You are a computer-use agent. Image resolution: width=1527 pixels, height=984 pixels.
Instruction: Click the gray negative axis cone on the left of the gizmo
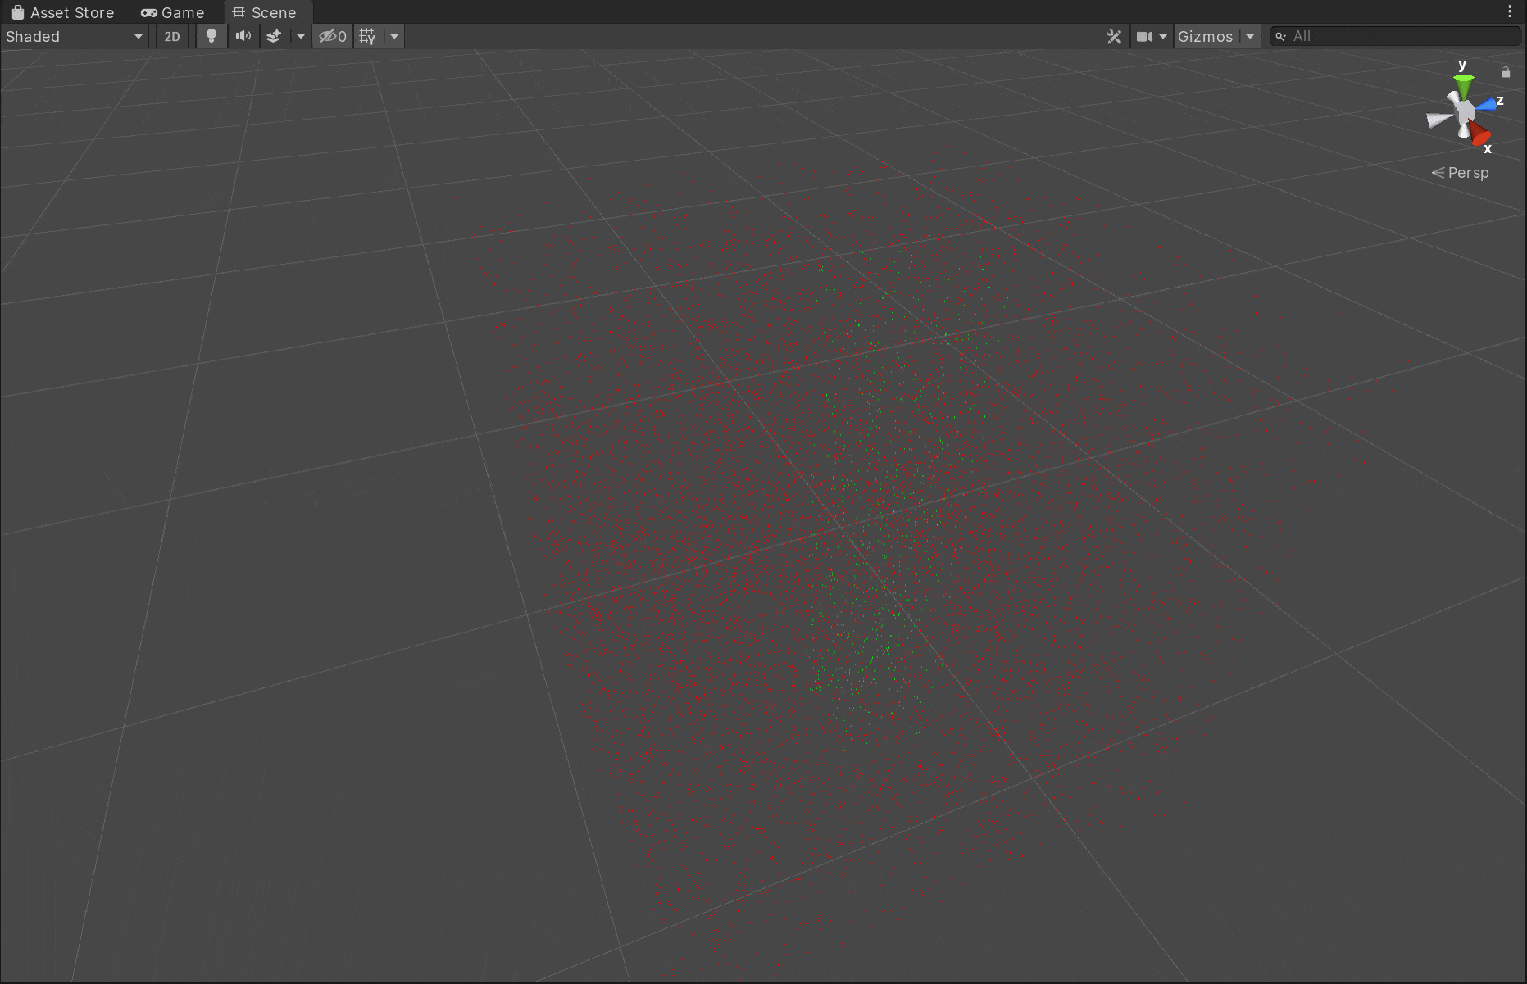(1438, 120)
